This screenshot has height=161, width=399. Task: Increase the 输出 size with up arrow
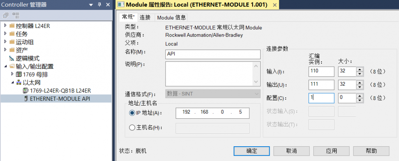(x=359, y=82)
